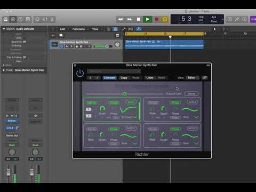This screenshot has width=256, height=192.
Task: Click the Compare button in plugin header
Action: (x=109, y=78)
